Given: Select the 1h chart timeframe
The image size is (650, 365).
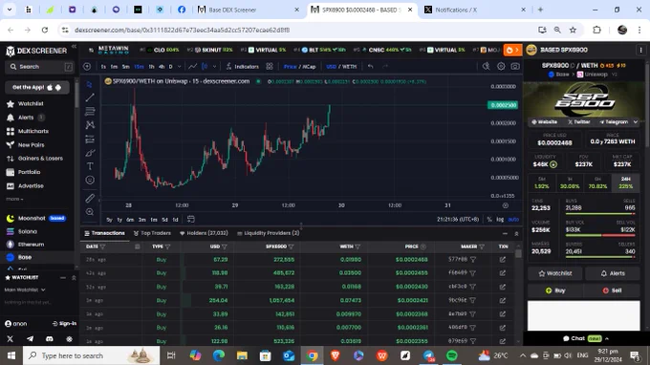Looking at the screenshot, I should click(151, 66).
